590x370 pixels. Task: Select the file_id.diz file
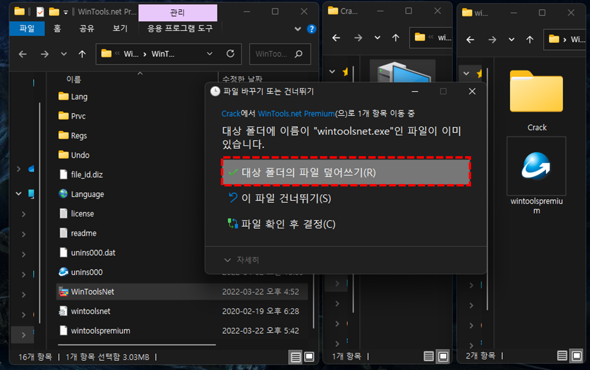81,174
